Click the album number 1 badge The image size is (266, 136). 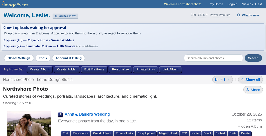(x=60, y=114)
